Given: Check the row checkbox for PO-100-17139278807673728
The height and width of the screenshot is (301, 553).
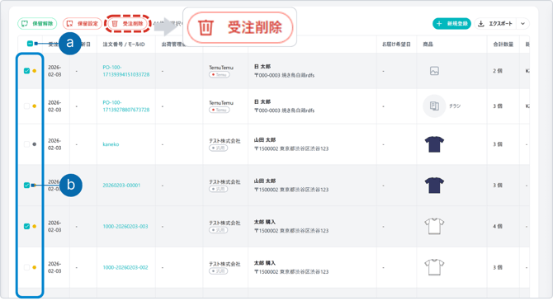Looking at the screenshot, I should tap(26, 106).
